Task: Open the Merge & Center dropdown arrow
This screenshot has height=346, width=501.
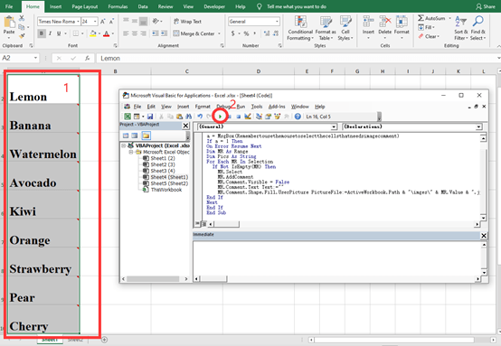Action: (x=219, y=33)
